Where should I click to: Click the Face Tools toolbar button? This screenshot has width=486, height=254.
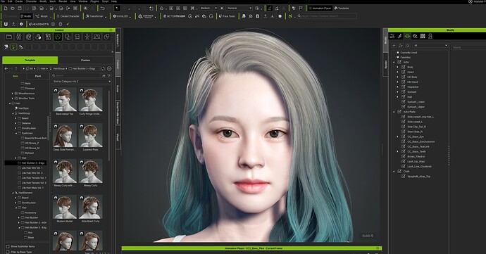227,16
